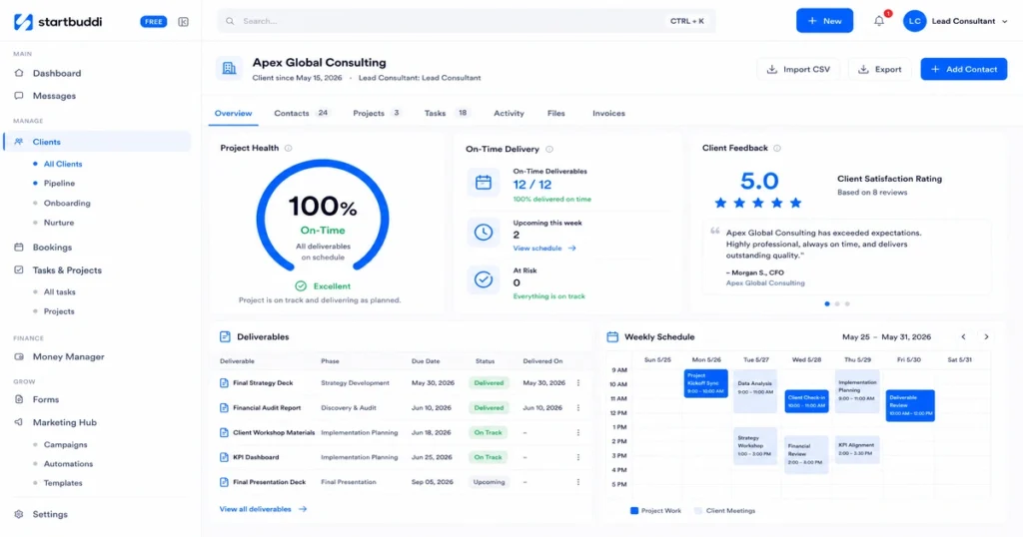Click the New button
Image resolution: width=1023 pixels, height=537 pixels.
824,21
